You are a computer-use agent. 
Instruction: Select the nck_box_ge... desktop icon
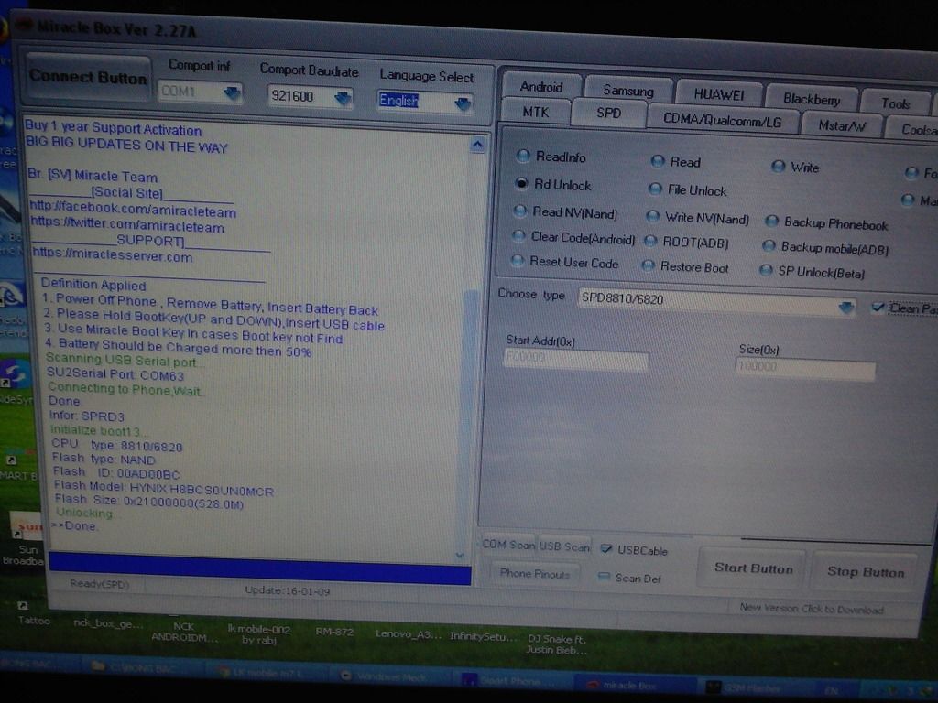click(x=108, y=622)
